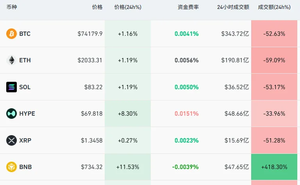Screen dimensions: 300x185
Task: Click the XRP coin icon
Action: [x=11, y=140]
